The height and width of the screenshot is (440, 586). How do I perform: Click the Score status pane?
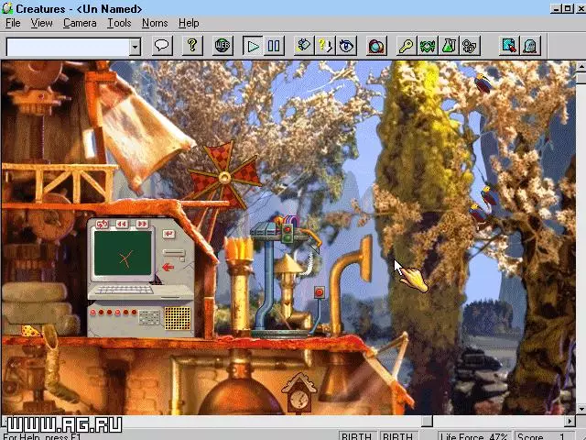click(544, 436)
